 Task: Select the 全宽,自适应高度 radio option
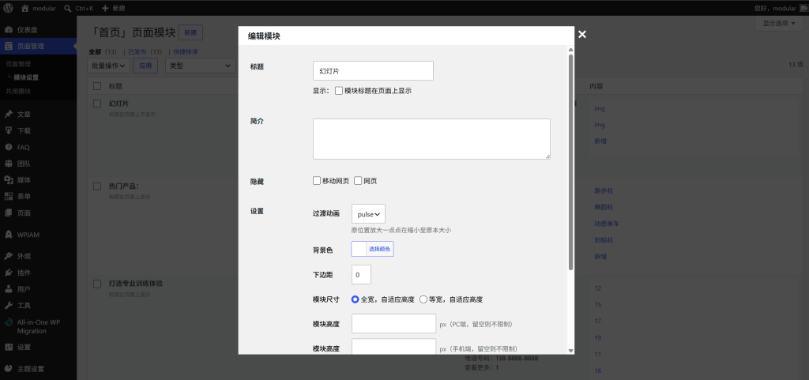(x=356, y=299)
